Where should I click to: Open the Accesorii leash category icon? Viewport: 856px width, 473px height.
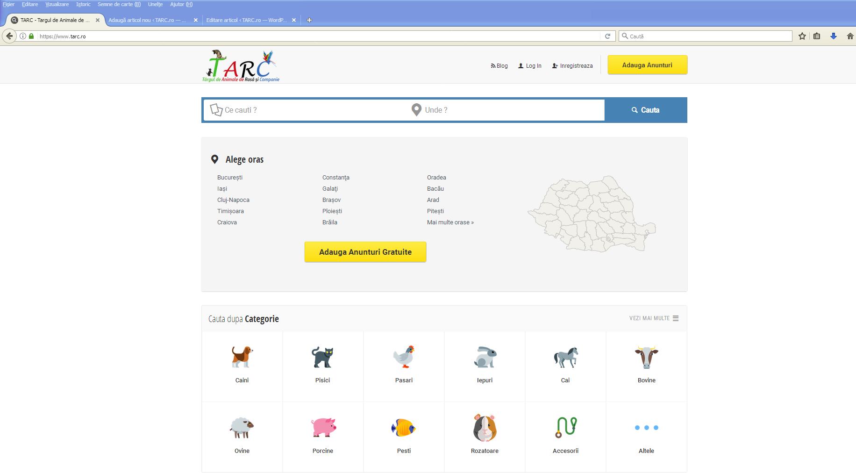[565, 427]
